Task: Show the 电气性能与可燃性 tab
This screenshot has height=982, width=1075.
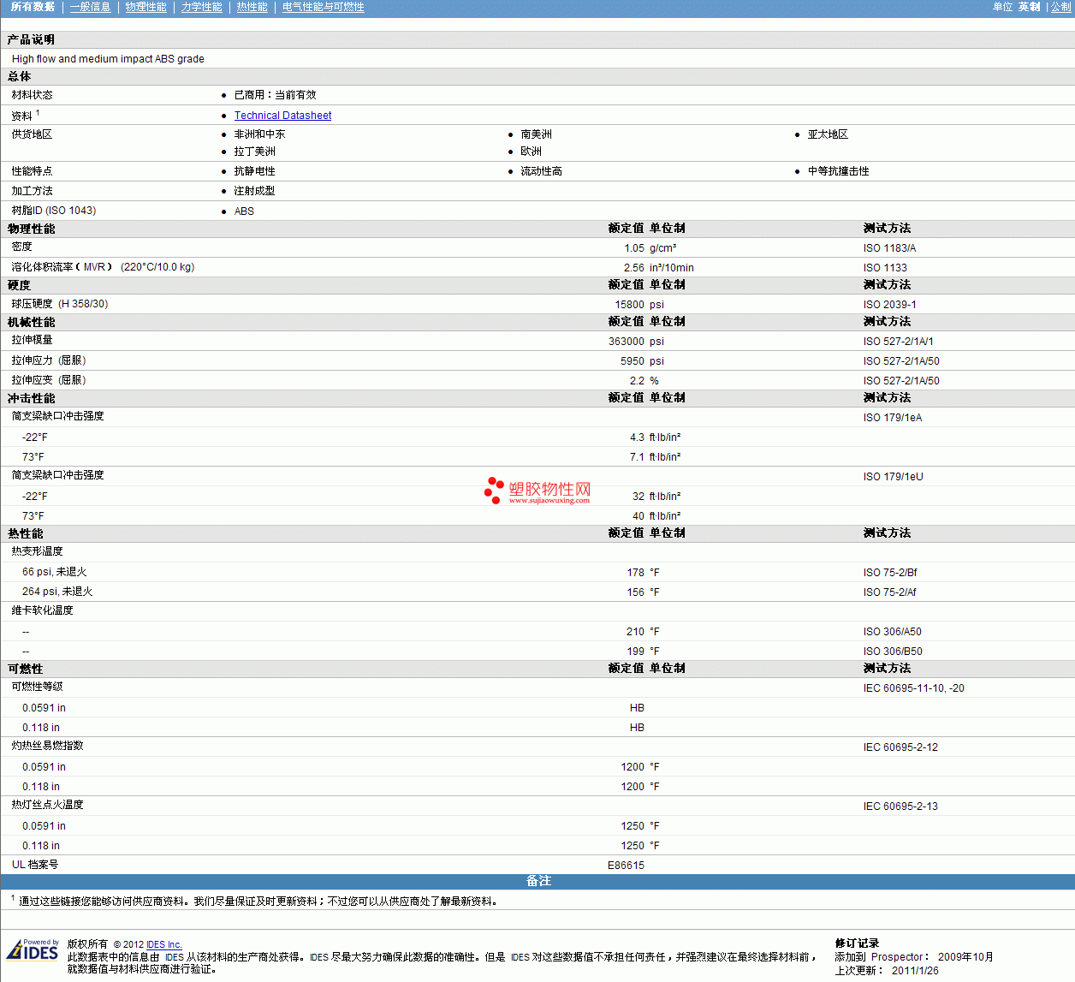Action: pyautogui.click(x=323, y=7)
